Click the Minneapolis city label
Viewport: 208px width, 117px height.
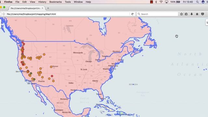pos(78,53)
